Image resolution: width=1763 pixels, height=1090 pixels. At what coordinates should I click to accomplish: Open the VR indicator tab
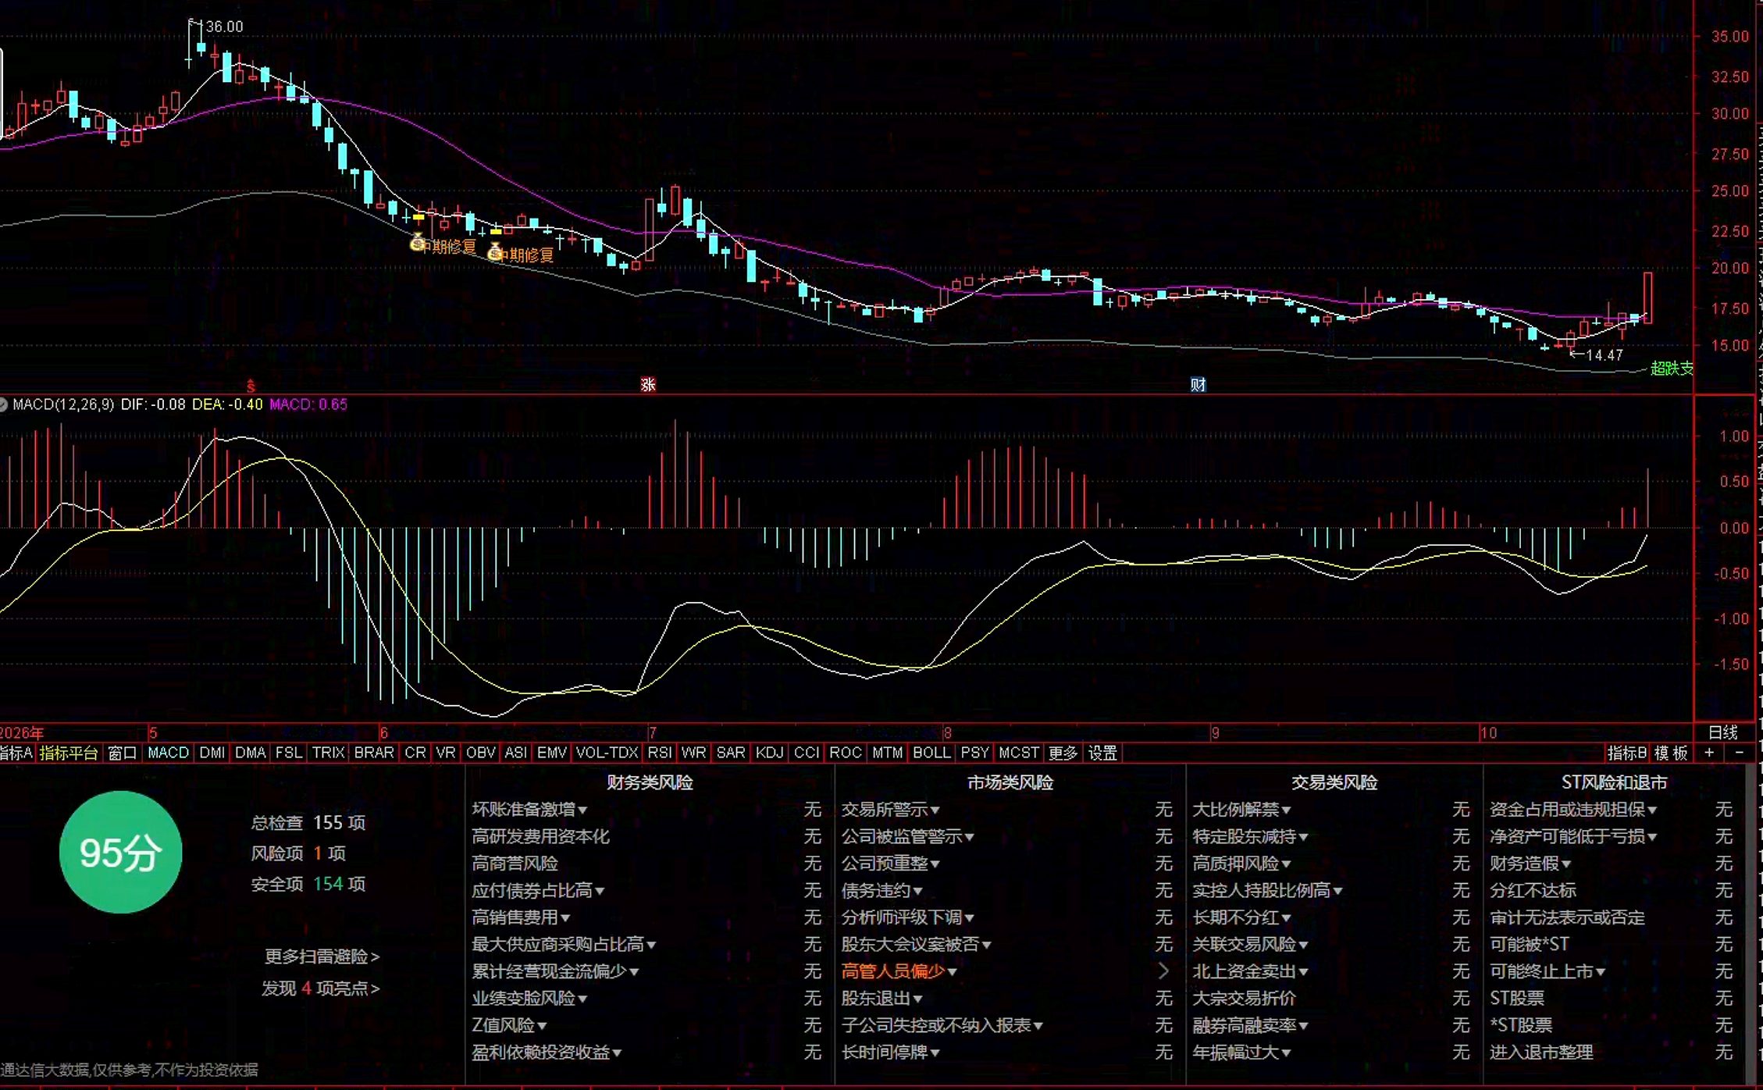pyautogui.click(x=446, y=753)
